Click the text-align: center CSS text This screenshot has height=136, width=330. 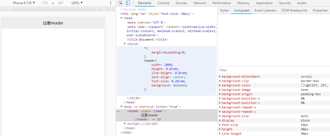coord(169,77)
